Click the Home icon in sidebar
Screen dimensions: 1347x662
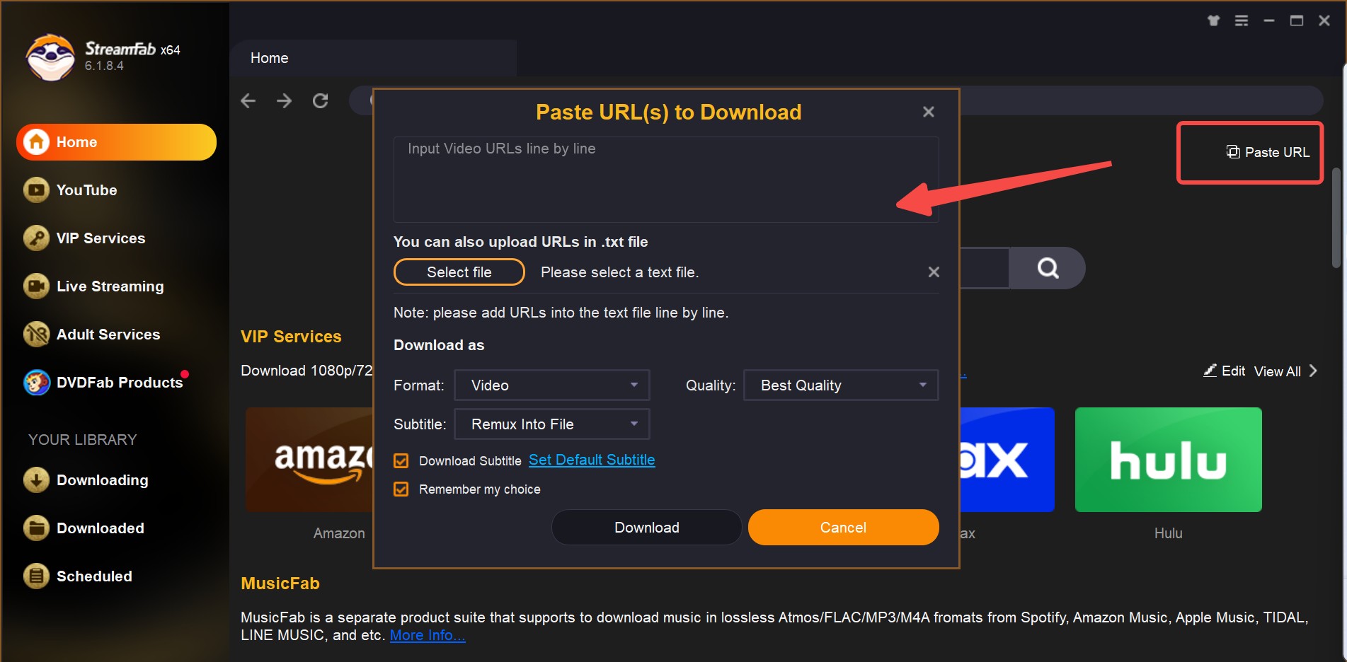click(x=37, y=142)
